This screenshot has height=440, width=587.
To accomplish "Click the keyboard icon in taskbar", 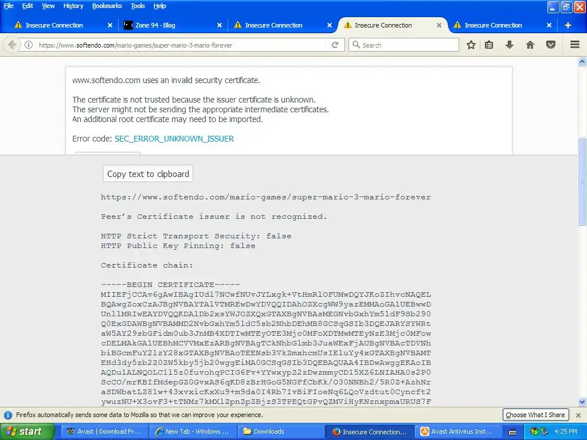I will pos(512,432).
